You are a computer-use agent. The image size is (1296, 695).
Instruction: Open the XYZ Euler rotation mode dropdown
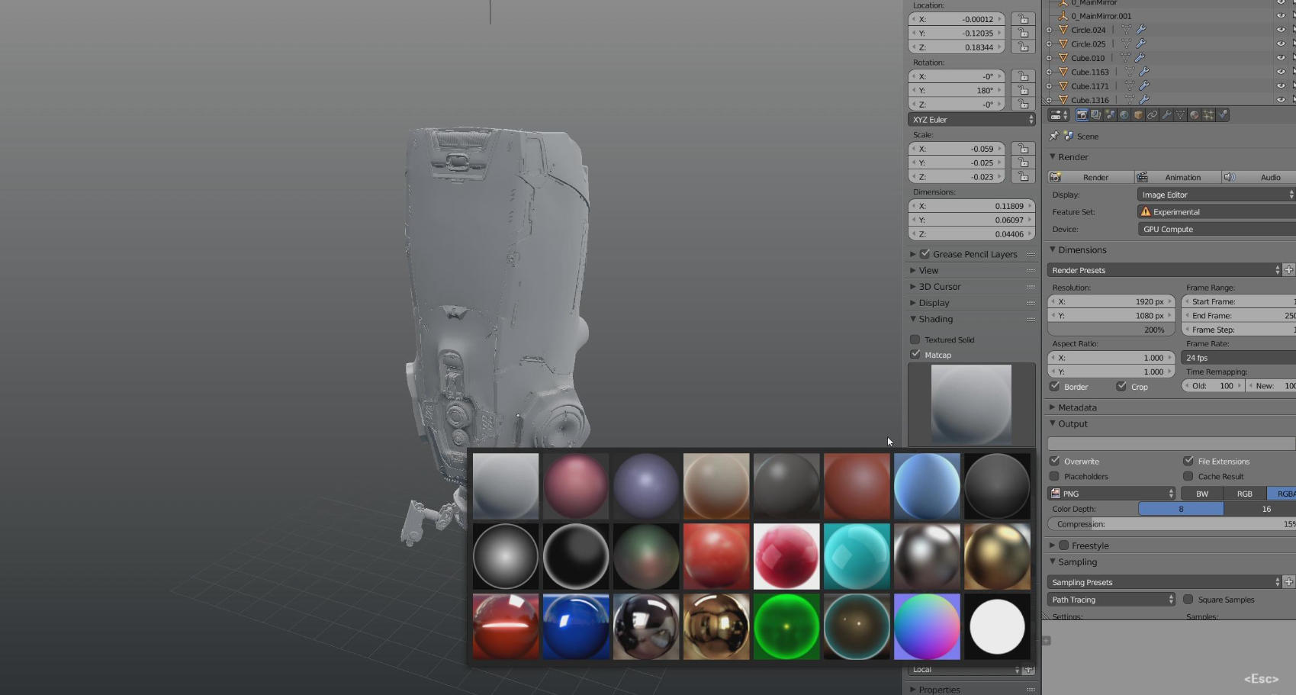pyautogui.click(x=971, y=120)
